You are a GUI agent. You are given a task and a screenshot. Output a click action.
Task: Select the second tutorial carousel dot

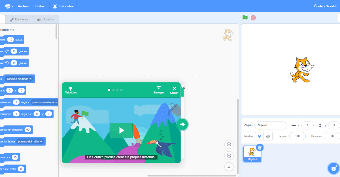click(x=113, y=89)
